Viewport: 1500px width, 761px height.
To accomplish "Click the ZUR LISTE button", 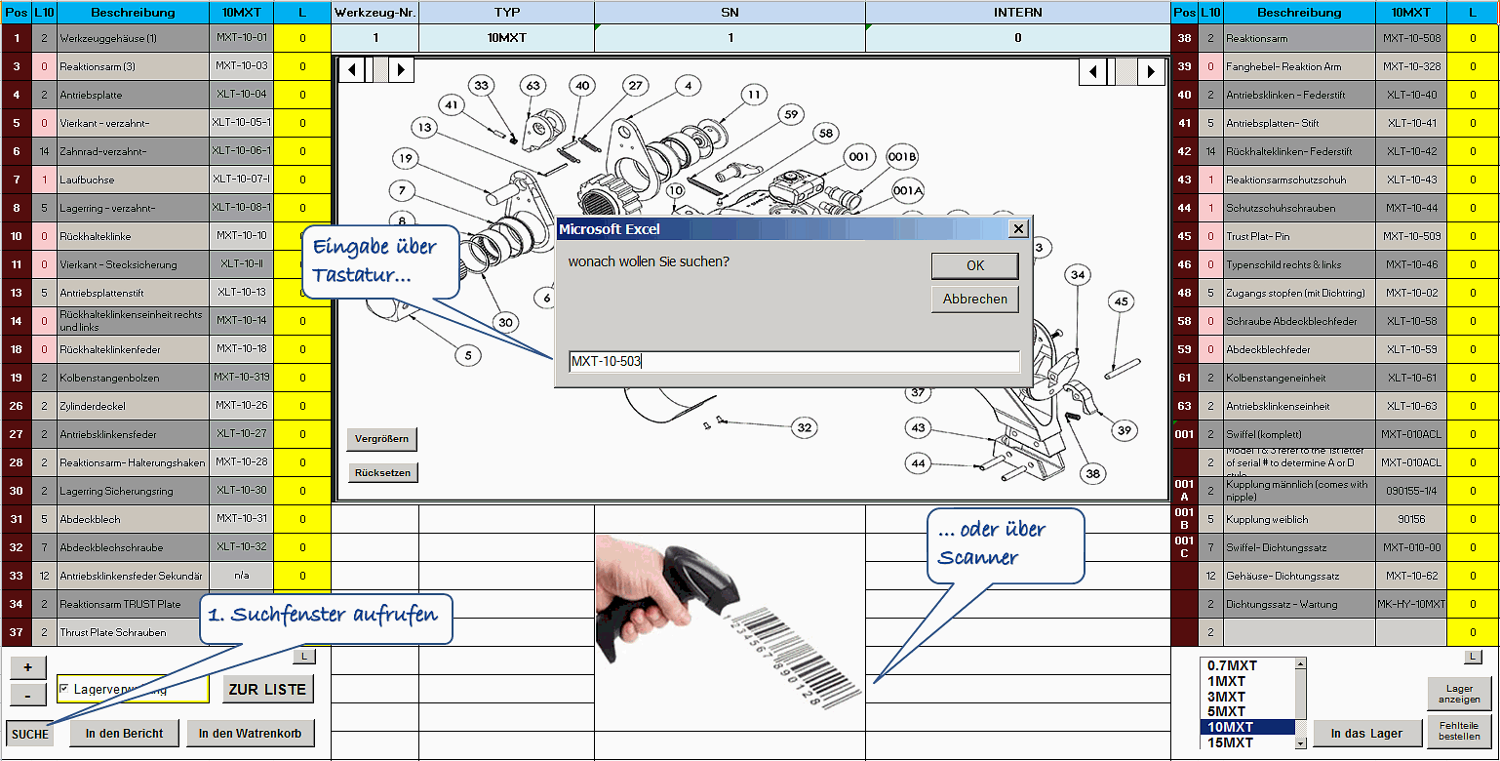I will (267, 689).
